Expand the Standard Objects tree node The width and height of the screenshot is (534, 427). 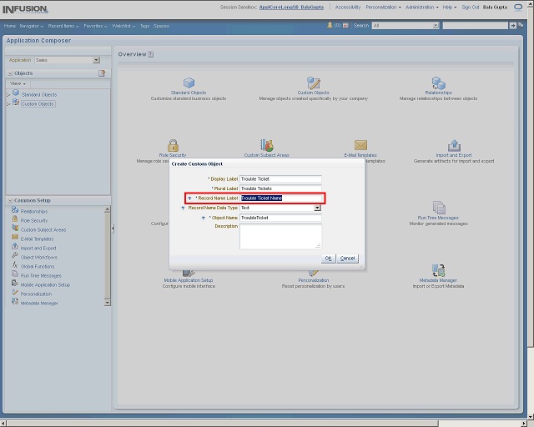point(8,94)
